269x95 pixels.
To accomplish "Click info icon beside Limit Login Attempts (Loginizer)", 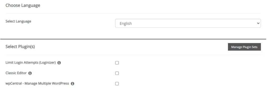I will click(x=59, y=63).
